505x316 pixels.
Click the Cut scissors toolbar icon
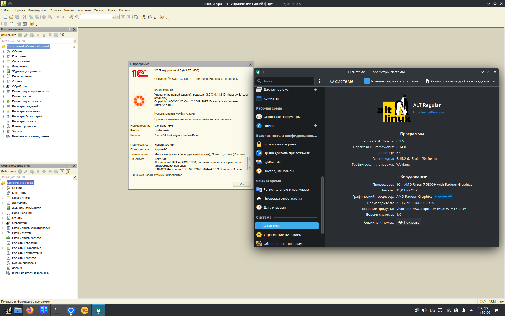tap(24, 17)
